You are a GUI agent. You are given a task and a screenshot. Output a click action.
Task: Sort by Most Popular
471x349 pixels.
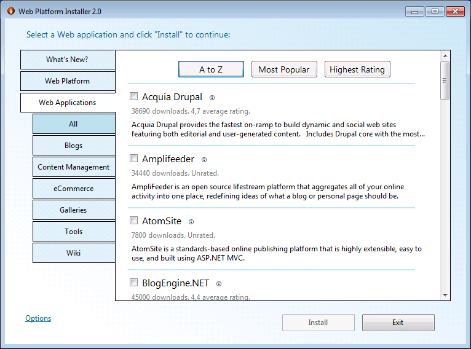tap(284, 69)
